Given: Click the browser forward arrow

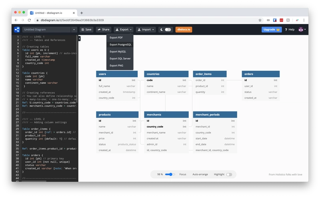Looking at the screenshot, I should coord(23,20).
